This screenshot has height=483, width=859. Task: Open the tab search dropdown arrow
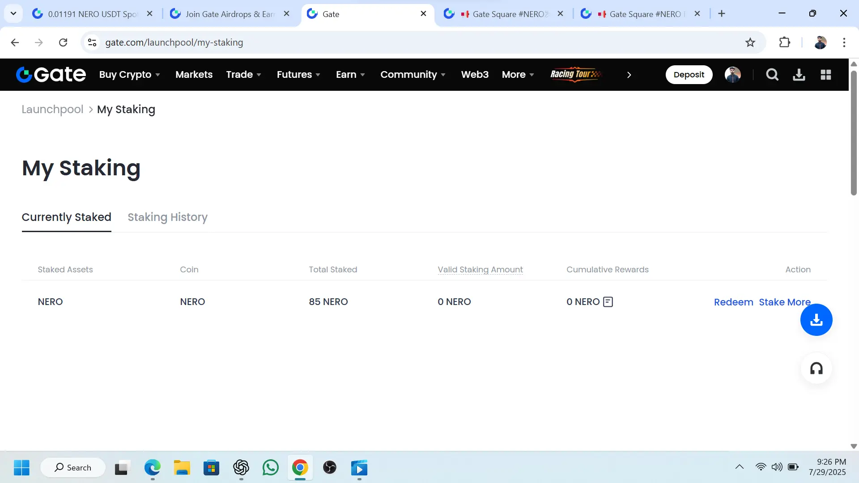[13, 14]
